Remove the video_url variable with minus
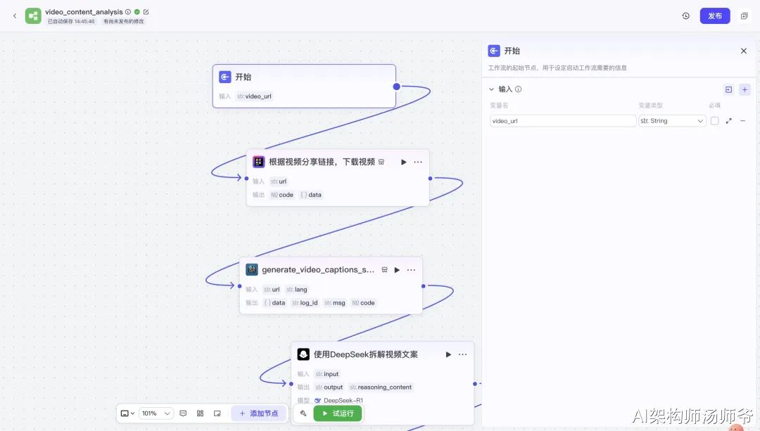760x431 pixels. tap(742, 121)
